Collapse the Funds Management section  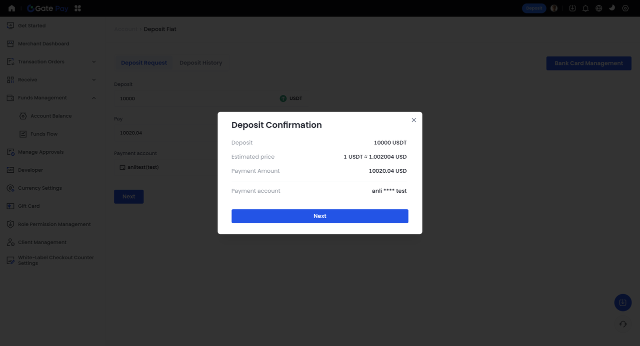click(x=94, y=98)
